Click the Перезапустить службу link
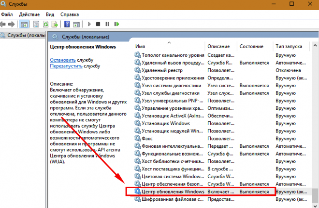319x208 pixels. click(66, 66)
